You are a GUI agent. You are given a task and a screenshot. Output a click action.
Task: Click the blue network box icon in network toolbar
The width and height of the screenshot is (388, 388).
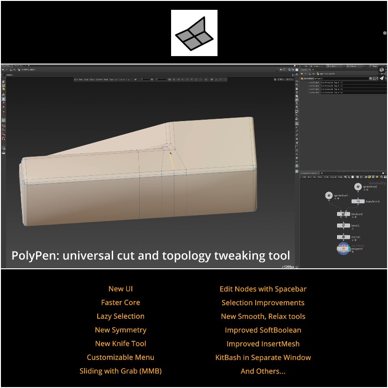(373, 177)
